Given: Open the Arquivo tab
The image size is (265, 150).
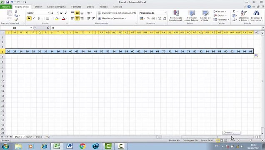Looking at the screenshot, I should click(x=6, y=7).
